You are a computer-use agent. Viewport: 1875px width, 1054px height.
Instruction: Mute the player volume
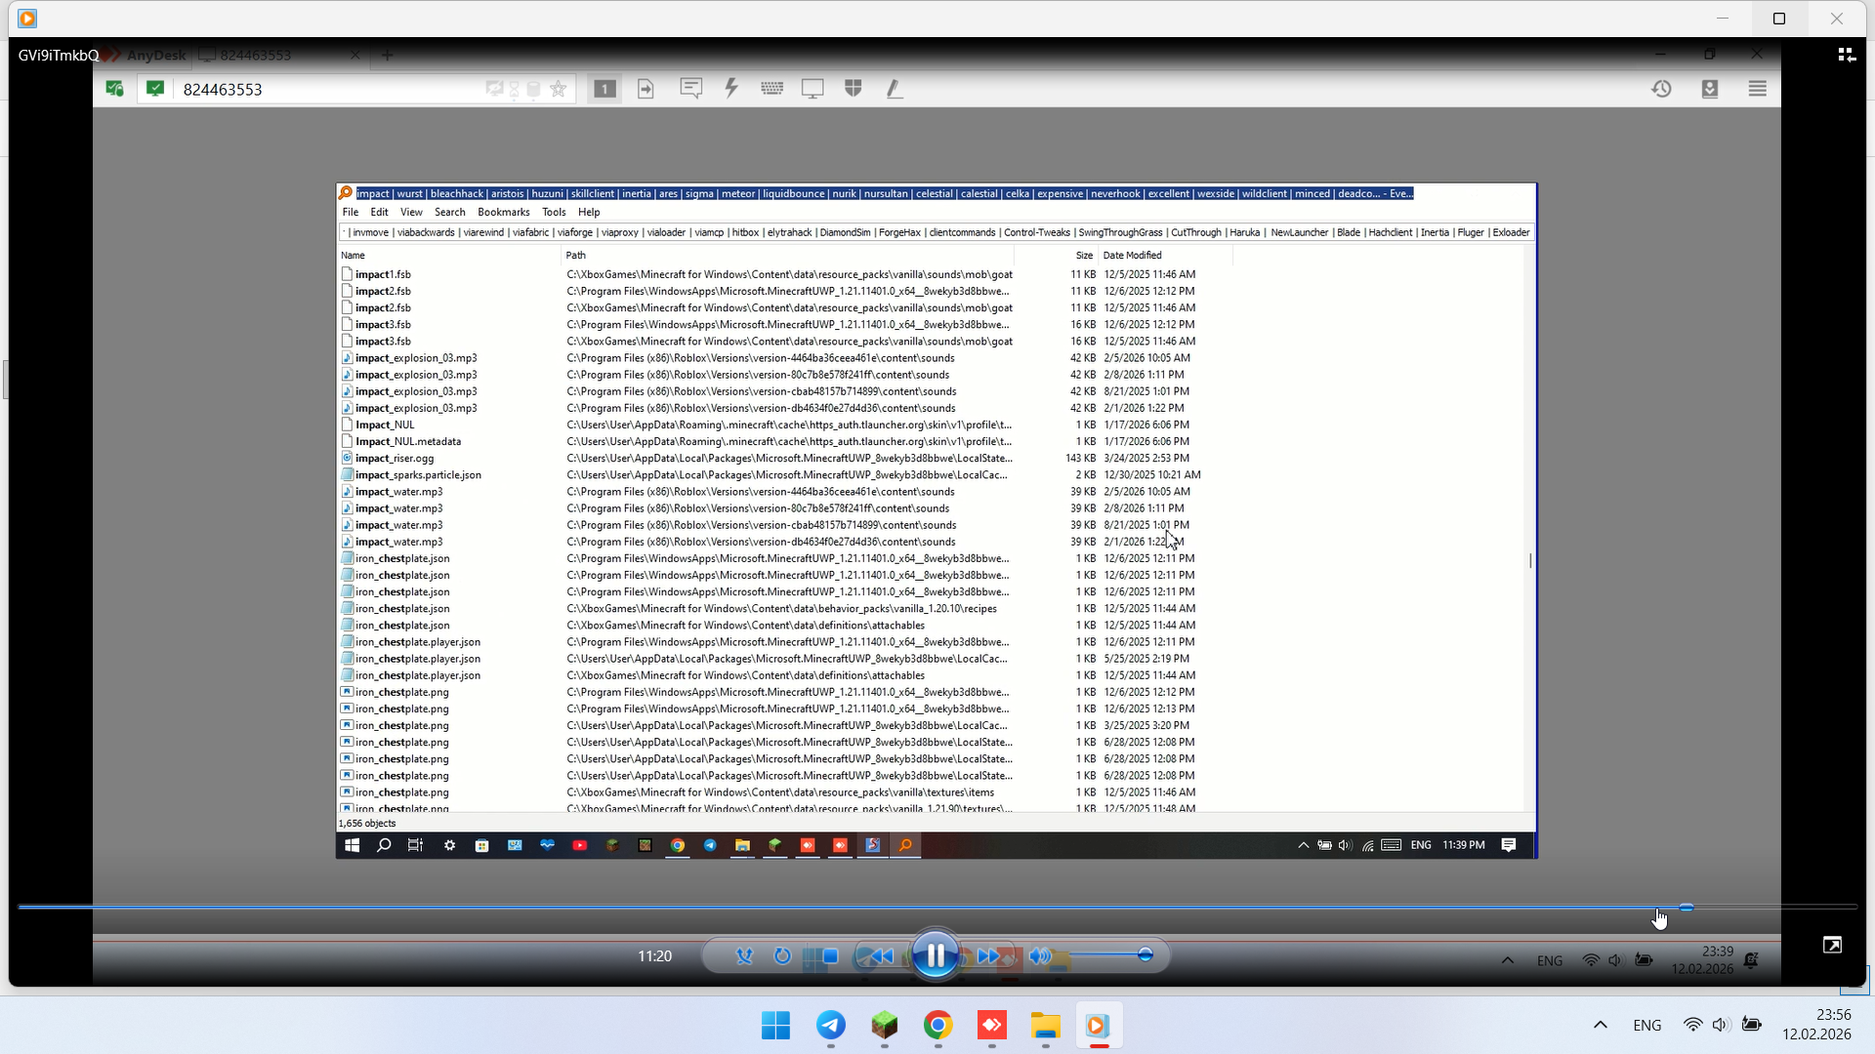[x=1039, y=955]
